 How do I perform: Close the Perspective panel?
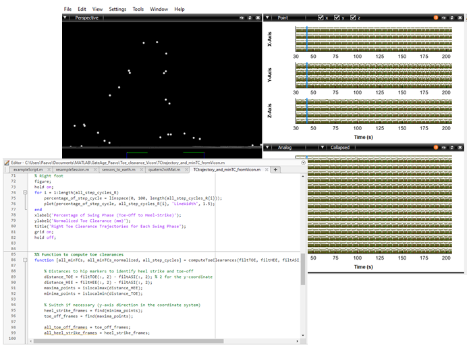click(x=258, y=18)
